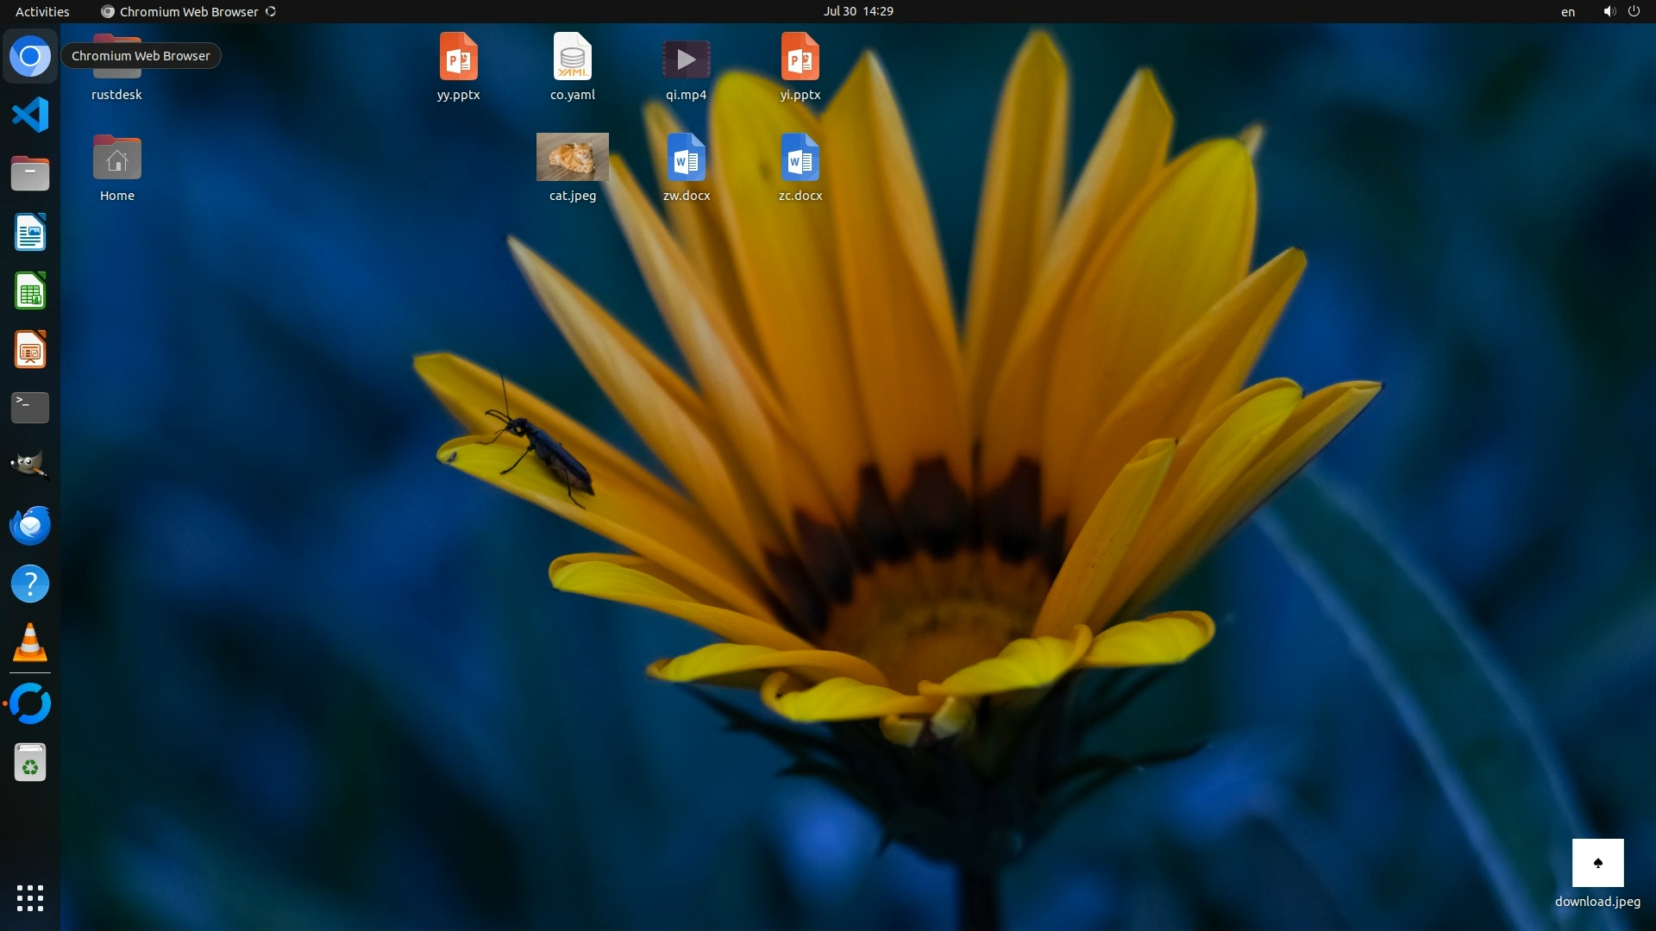Open Chromium Web Browser from dock
1656x931 pixels.
(x=30, y=57)
